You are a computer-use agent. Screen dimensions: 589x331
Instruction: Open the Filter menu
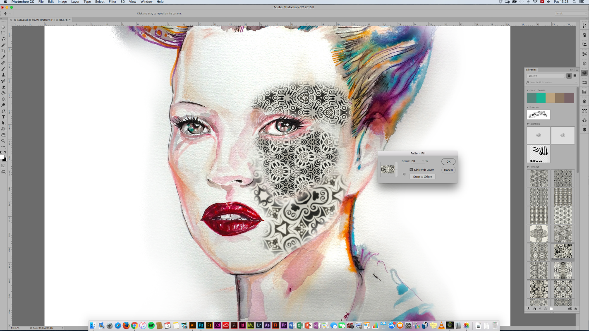click(112, 2)
